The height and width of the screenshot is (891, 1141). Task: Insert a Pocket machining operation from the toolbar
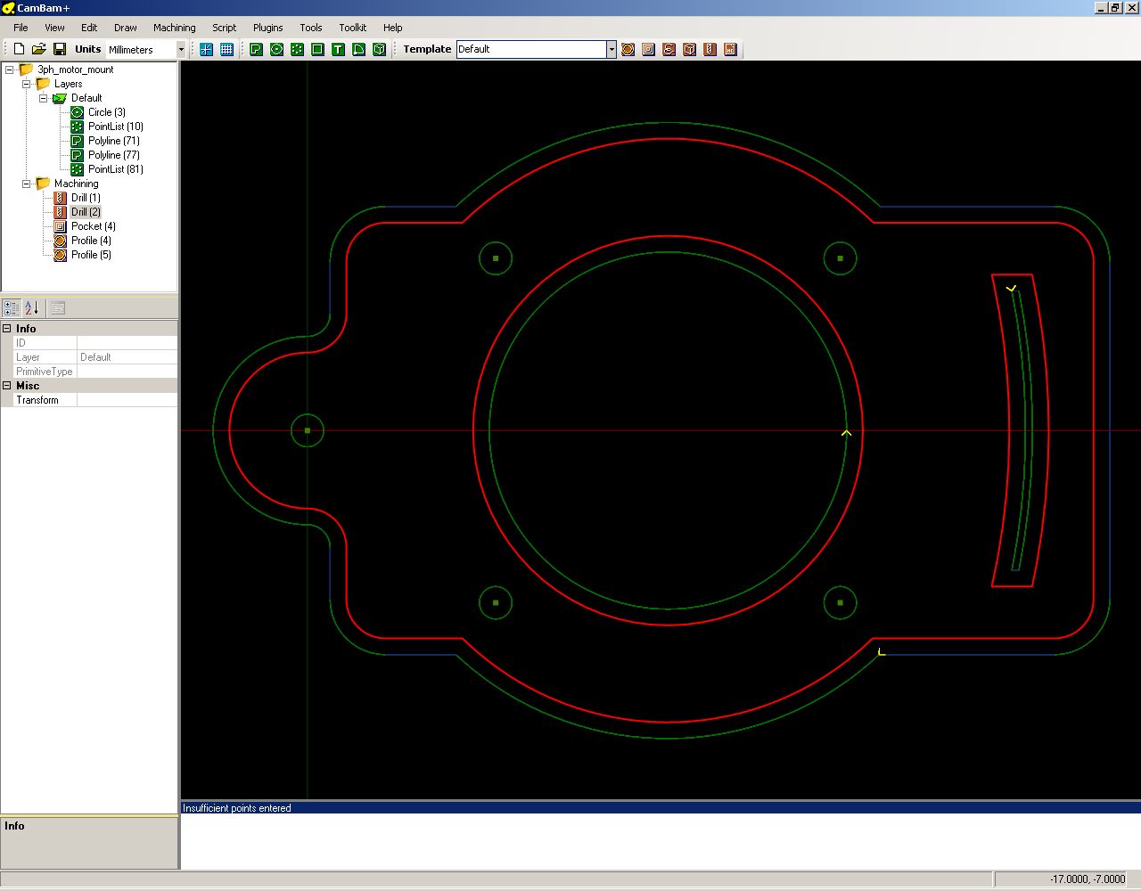point(648,49)
